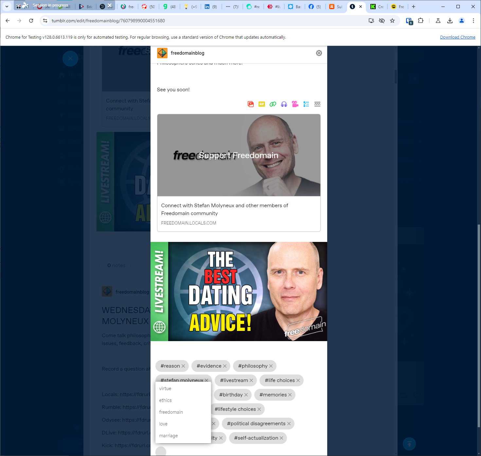This screenshot has width=481, height=456.
Task: Open post settings gear in editor header
Action: (319, 53)
